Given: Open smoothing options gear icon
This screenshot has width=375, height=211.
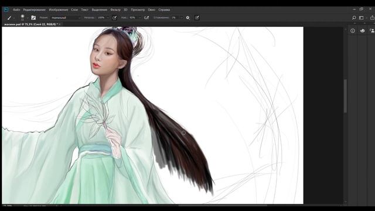Looking at the screenshot, I should coord(188,18).
